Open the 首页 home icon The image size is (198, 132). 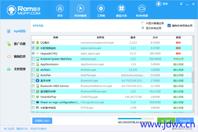click(x=60, y=8)
